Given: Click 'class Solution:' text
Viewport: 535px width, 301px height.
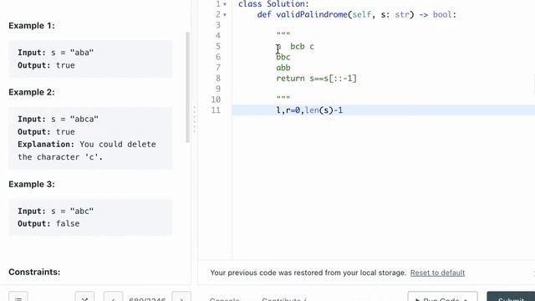Looking at the screenshot, I should (273, 4).
